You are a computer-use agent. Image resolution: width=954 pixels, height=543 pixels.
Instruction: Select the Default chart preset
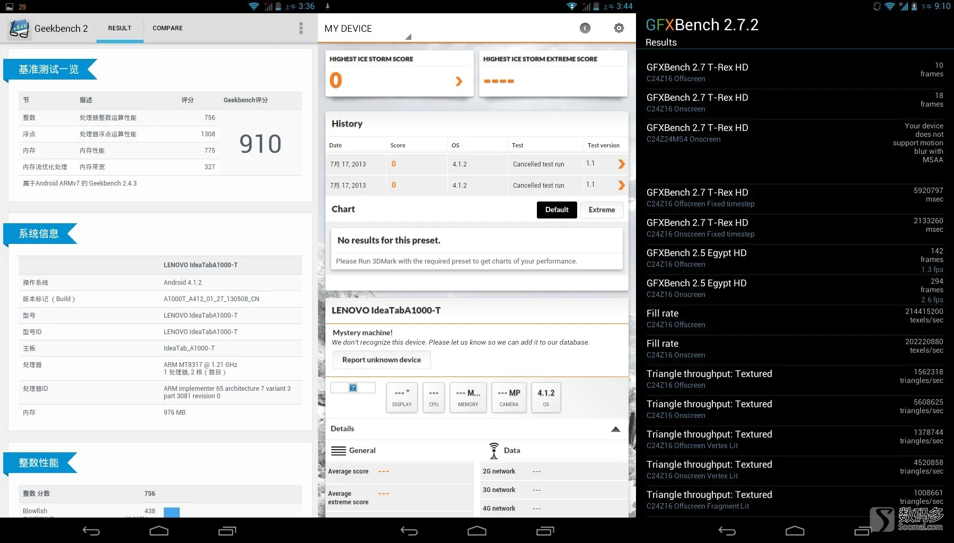[557, 210]
